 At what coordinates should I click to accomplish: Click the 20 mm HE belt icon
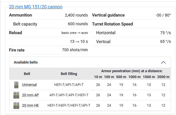[16, 105]
